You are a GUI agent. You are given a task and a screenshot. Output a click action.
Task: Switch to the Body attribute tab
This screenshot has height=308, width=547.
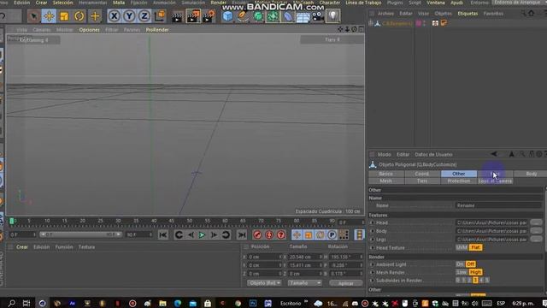(532, 174)
